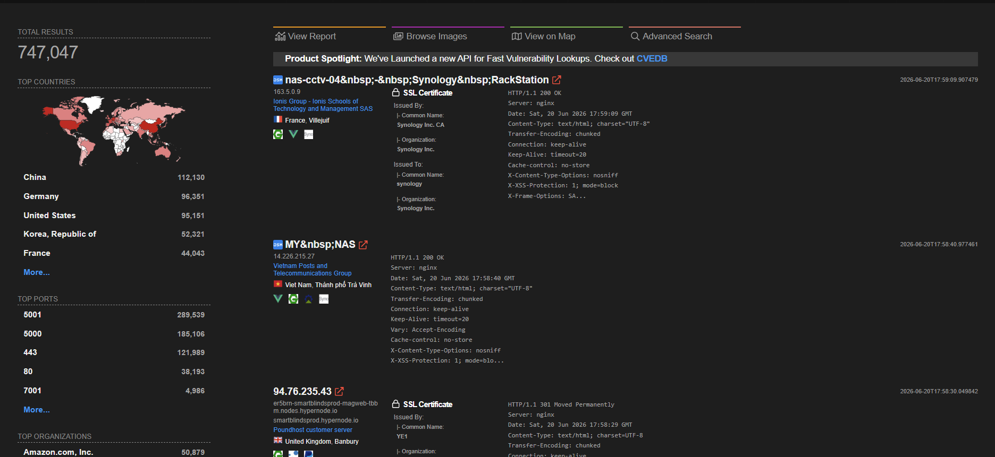Click France, Villejuif location text
This screenshot has width=995, height=457.
307,120
